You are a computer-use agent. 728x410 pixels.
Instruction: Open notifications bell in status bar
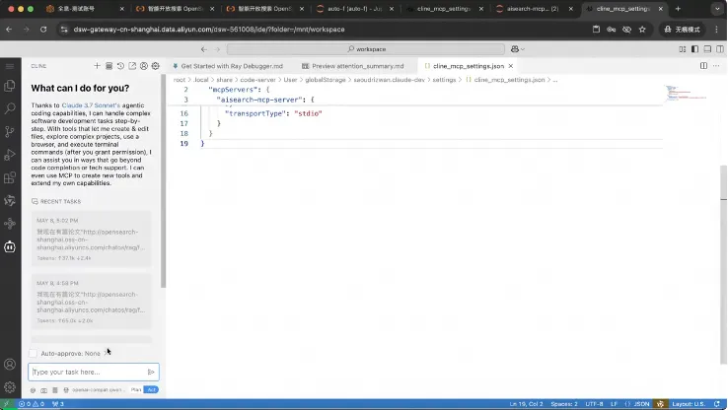(x=717, y=404)
